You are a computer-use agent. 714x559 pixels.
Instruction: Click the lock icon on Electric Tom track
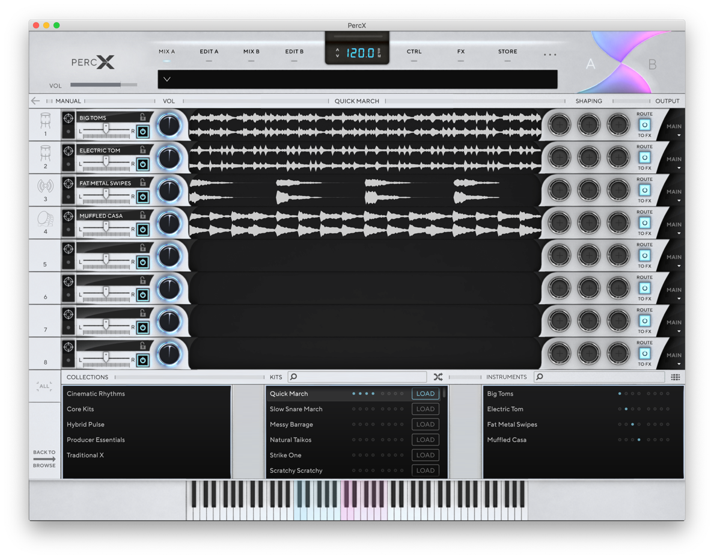point(142,150)
